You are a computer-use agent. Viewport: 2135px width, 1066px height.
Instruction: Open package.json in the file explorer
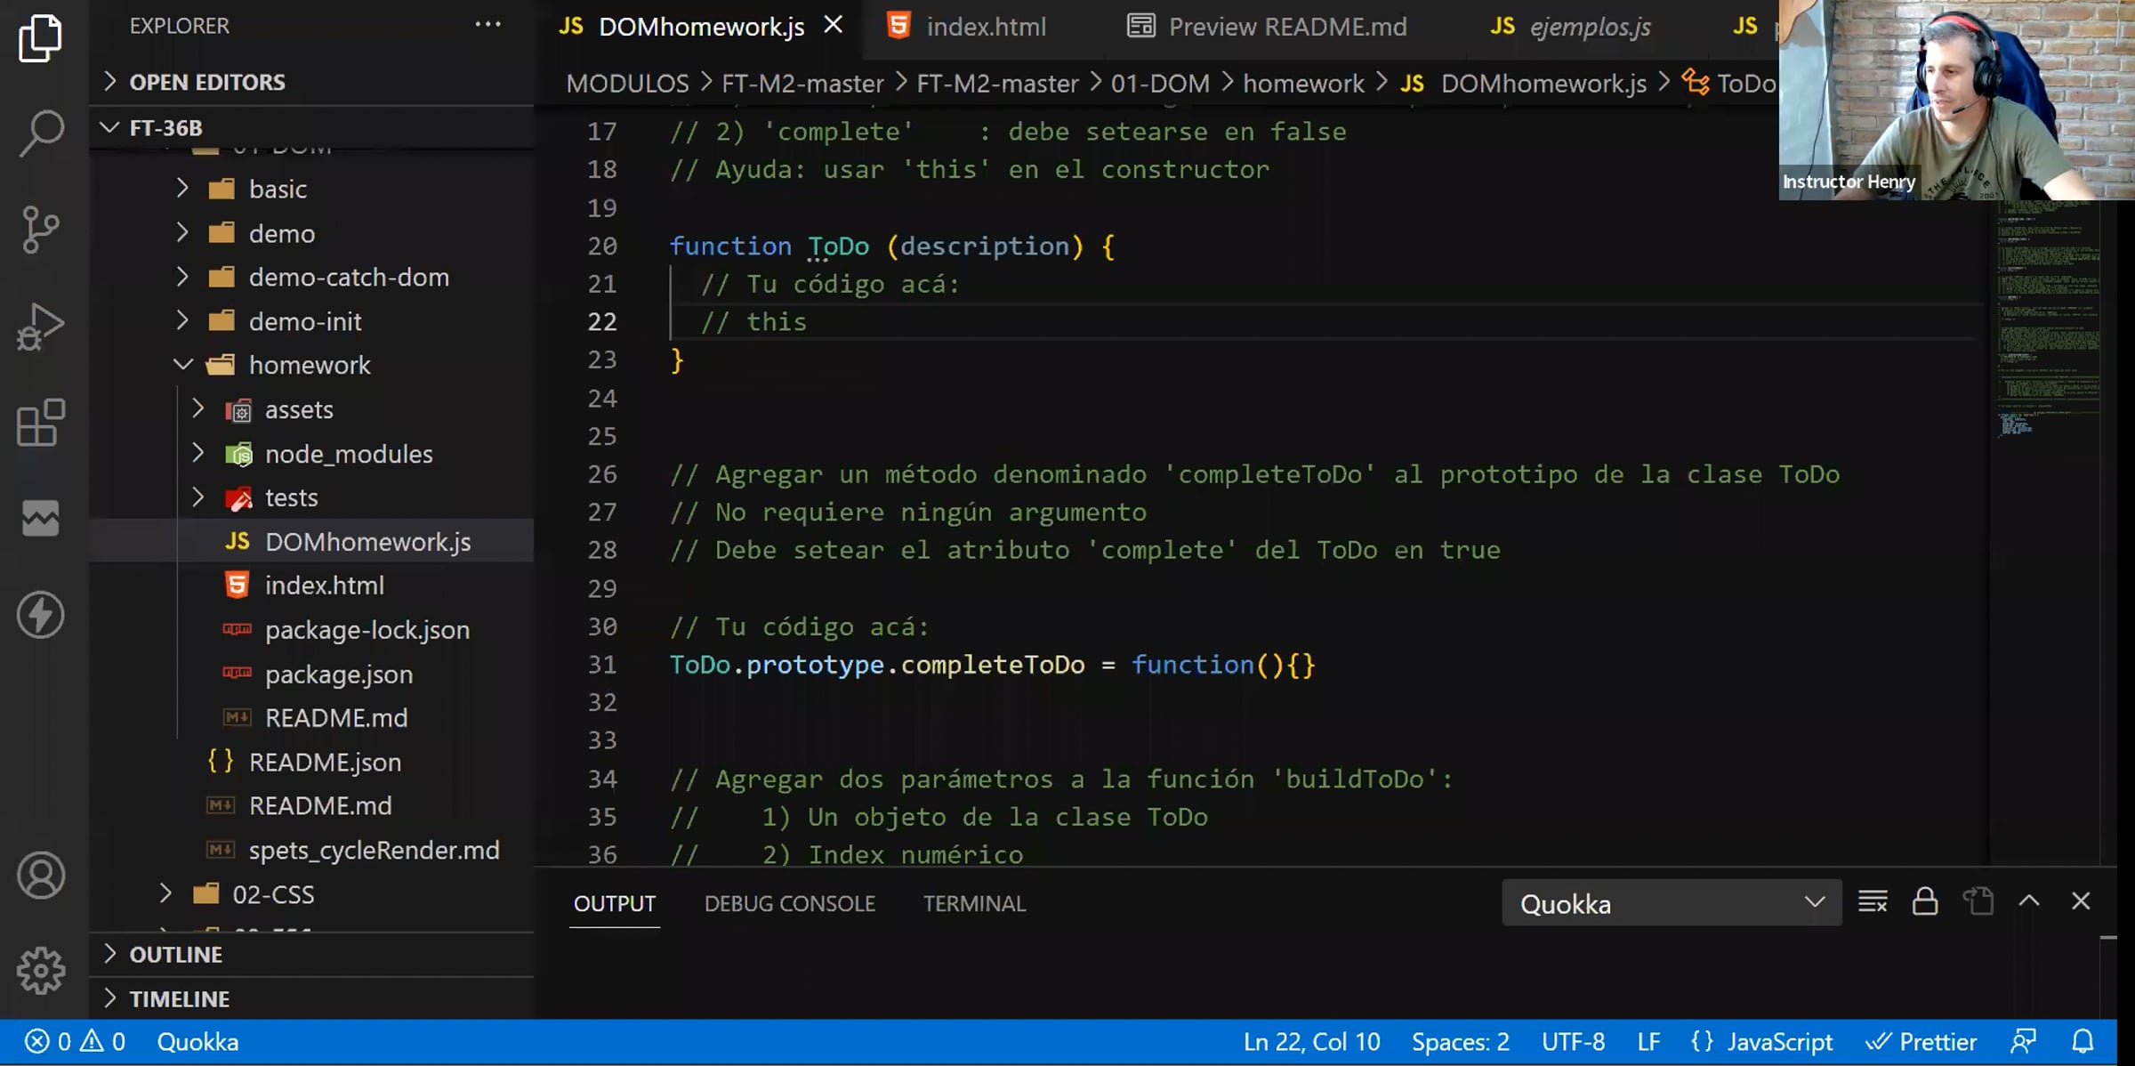(338, 674)
